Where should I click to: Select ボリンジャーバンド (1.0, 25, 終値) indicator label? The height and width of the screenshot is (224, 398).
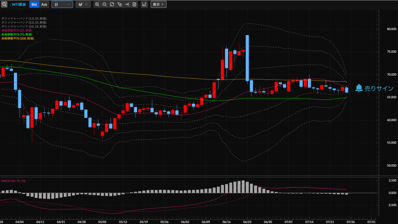pyautogui.click(x=24, y=19)
